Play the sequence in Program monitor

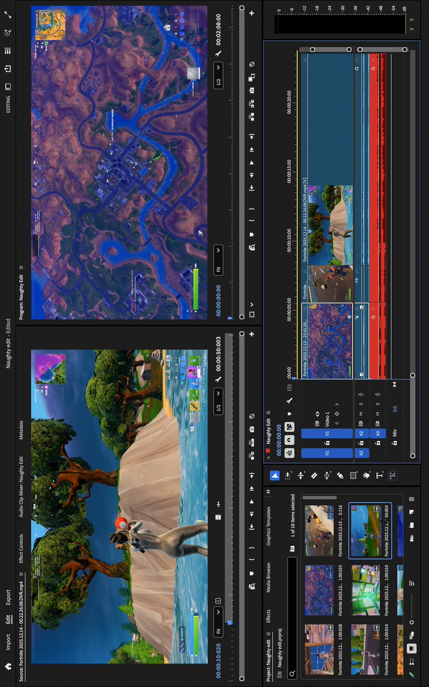[x=251, y=163]
